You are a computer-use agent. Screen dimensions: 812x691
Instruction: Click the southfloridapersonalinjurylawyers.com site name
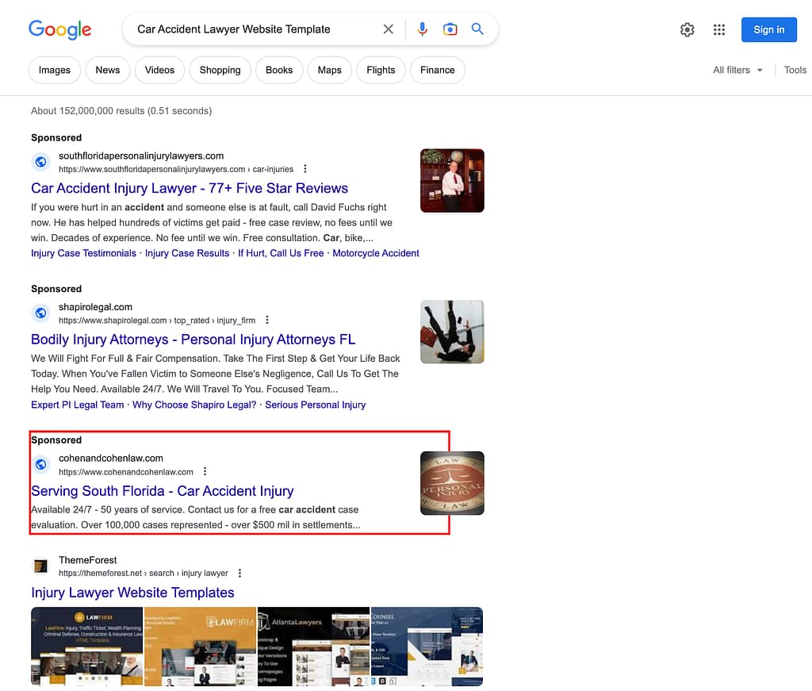pos(141,156)
